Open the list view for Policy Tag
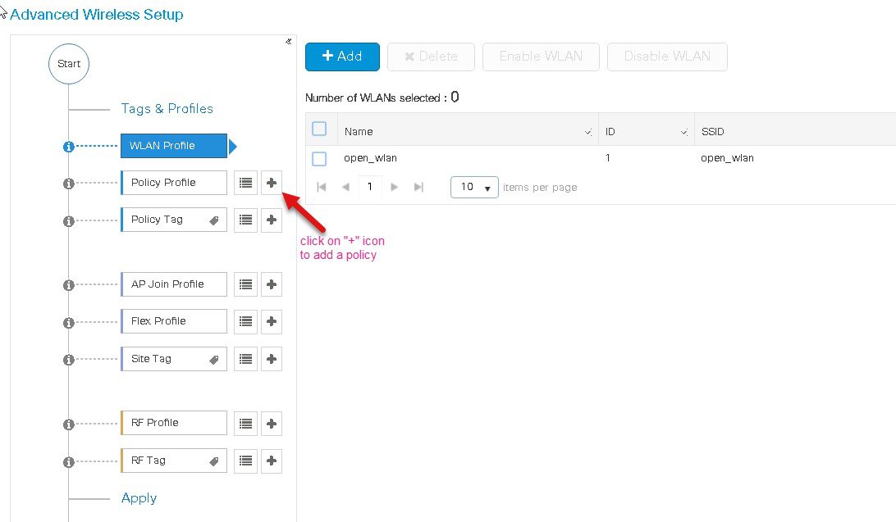Screen dimensions: 896x522 (245, 220)
